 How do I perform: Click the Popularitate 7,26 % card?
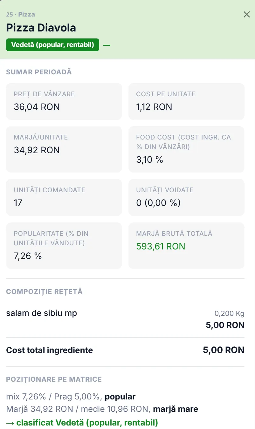(x=64, y=245)
